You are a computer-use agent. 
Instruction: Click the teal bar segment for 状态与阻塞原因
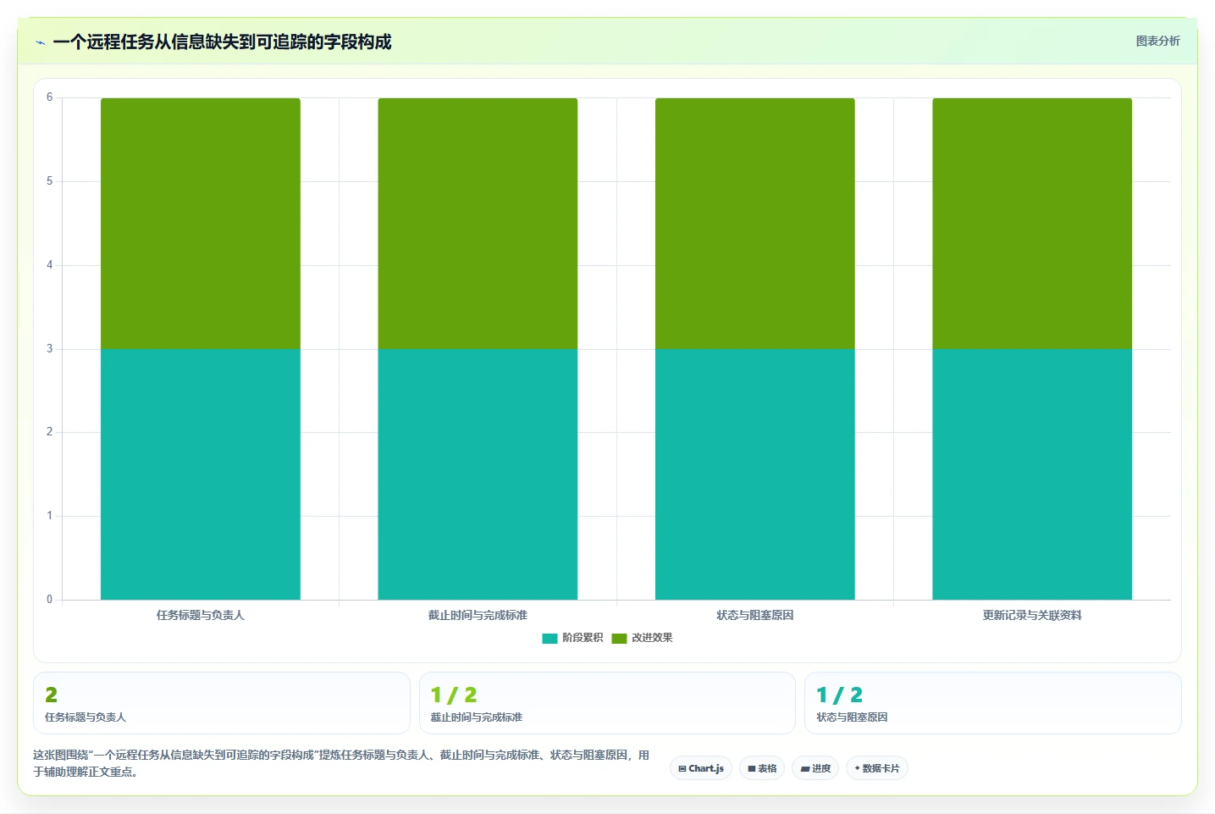coord(755,474)
